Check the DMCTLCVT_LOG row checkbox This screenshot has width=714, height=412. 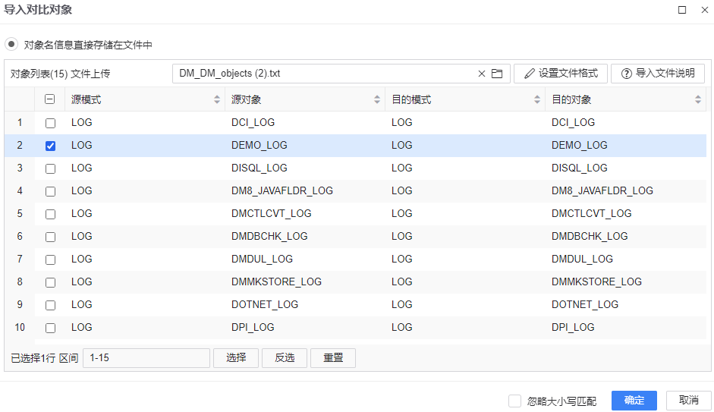point(51,215)
